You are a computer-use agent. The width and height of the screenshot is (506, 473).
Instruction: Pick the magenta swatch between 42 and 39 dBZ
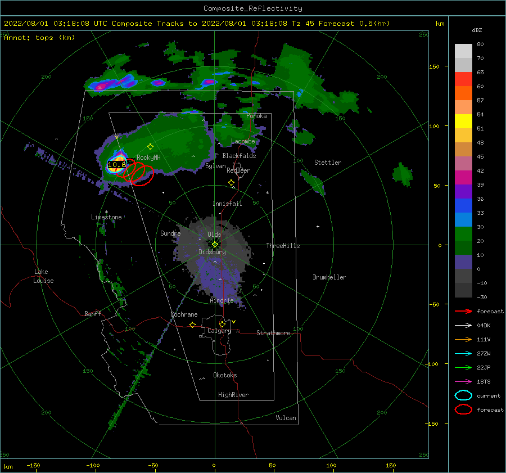[x=463, y=177]
